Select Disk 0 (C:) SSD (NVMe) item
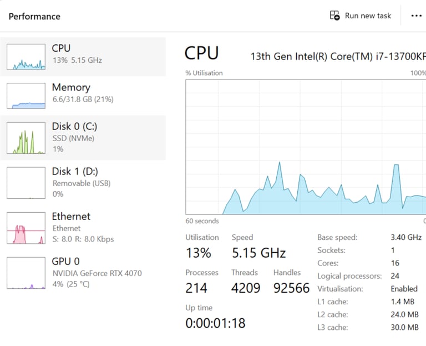This screenshot has width=426, height=346. 83,138
